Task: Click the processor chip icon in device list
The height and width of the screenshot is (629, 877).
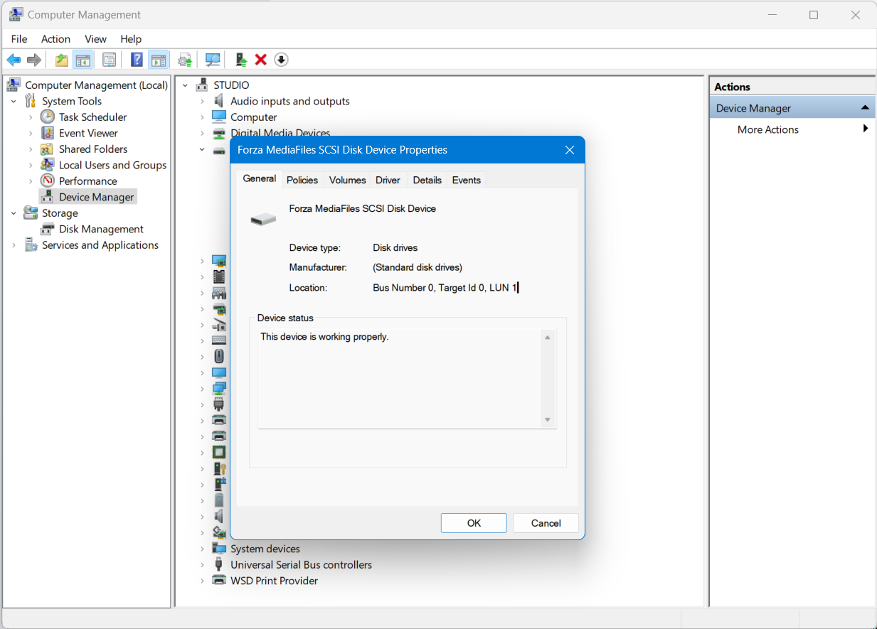Action: click(x=219, y=452)
